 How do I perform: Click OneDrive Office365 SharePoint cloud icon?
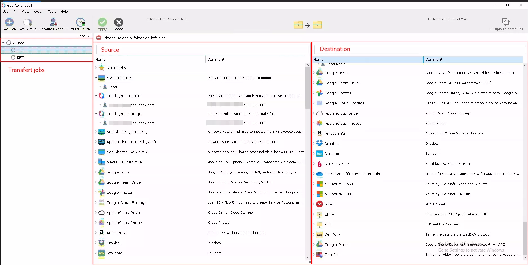[320, 174]
